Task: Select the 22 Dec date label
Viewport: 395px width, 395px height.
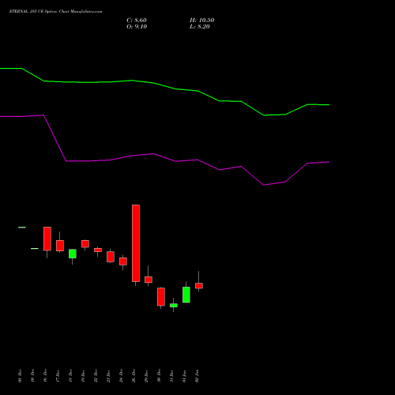Action: tap(96, 376)
